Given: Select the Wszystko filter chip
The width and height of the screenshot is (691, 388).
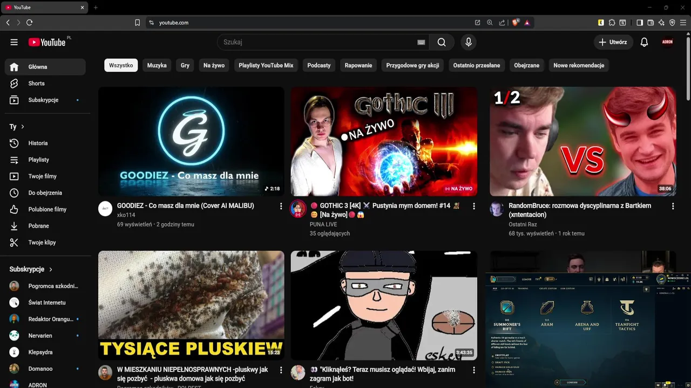Looking at the screenshot, I should click(x=121, y=65).
